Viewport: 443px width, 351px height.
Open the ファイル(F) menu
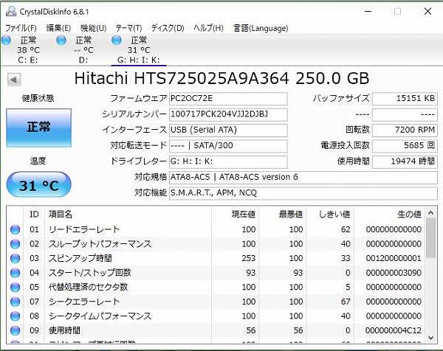point(21,28)
